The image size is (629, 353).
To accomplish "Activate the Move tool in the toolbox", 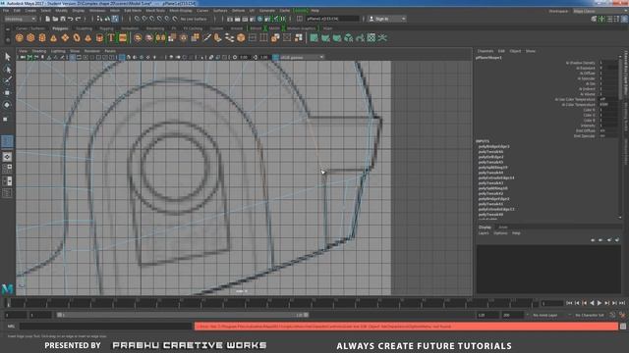I will tap(7, 93).
